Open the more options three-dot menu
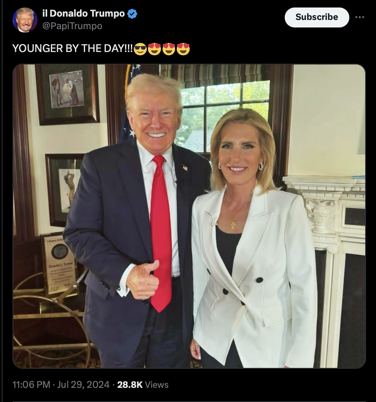Image resolution: width=376 pixels, height=402 pixels. (360, 17)
